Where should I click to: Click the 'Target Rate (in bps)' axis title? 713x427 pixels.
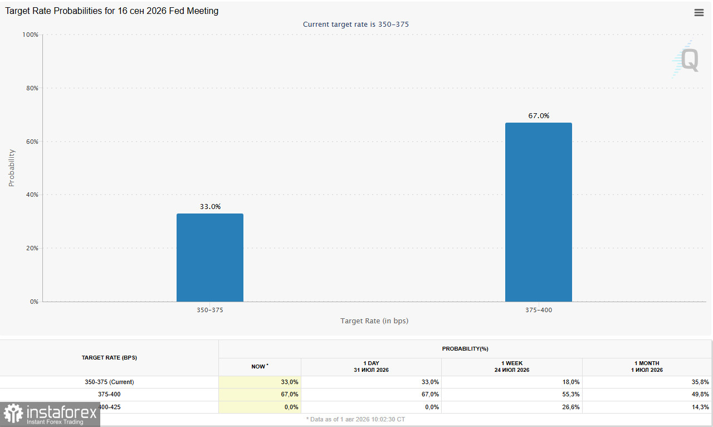(374, 321)
